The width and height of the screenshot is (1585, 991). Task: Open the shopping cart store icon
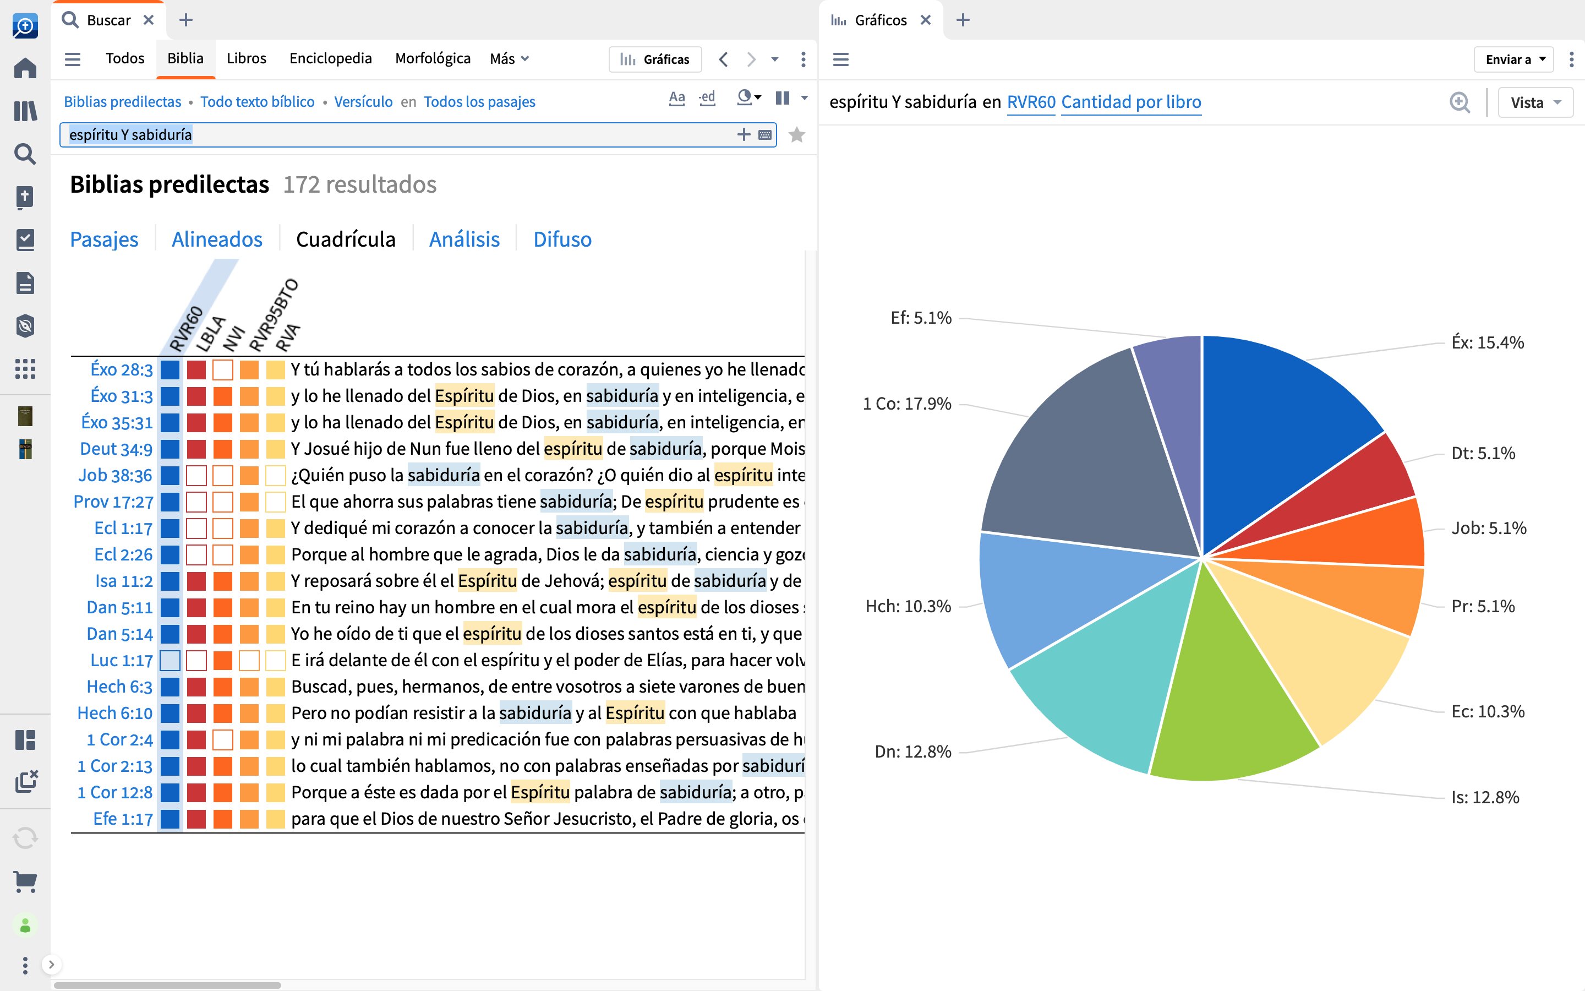point(25,881)
